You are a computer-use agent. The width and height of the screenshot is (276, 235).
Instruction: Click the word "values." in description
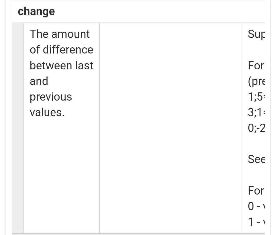point(47,112)
